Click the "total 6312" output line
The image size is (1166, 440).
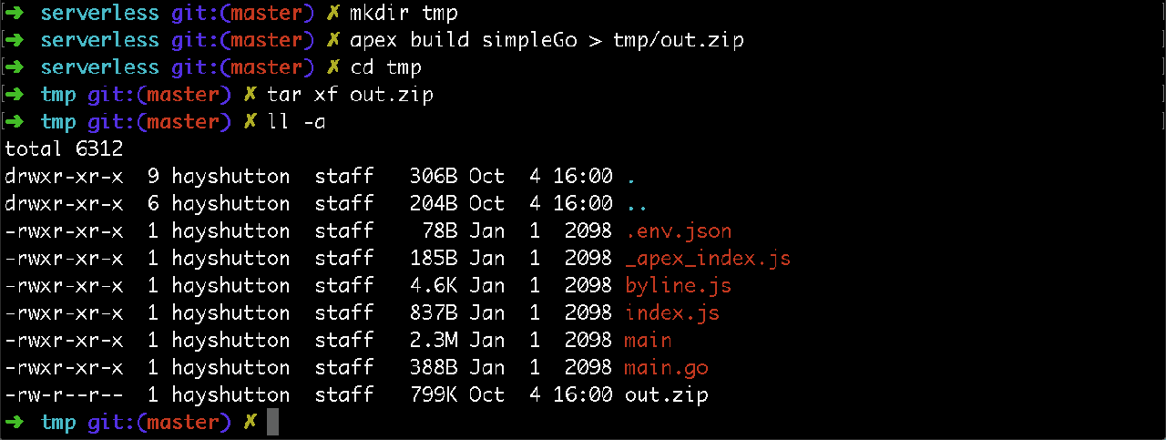(64, 149)
